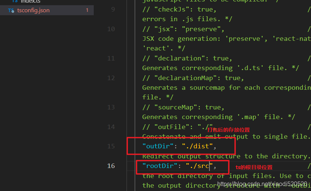Image resolution: width=311 pixels, height=191 pixels.
Task: Click the "outDir" property key
Action: pos(158,146)
